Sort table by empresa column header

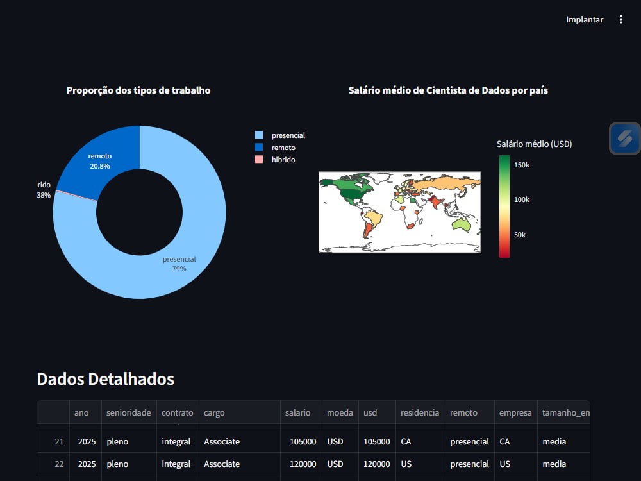click(516, 412)
